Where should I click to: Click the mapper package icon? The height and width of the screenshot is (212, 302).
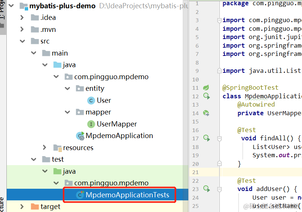[x=80, y=112]
